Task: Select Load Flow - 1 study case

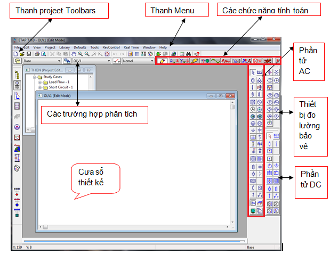Action: point(59,82)
